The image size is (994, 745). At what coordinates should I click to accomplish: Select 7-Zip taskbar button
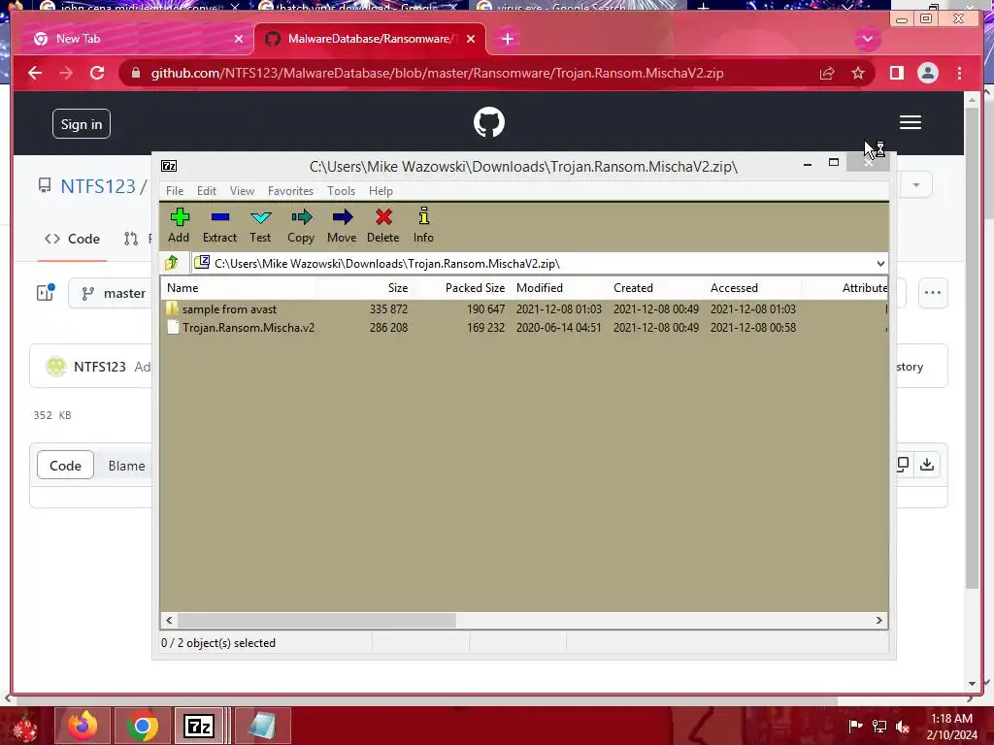pyautogui.click(x=198, y=726)
